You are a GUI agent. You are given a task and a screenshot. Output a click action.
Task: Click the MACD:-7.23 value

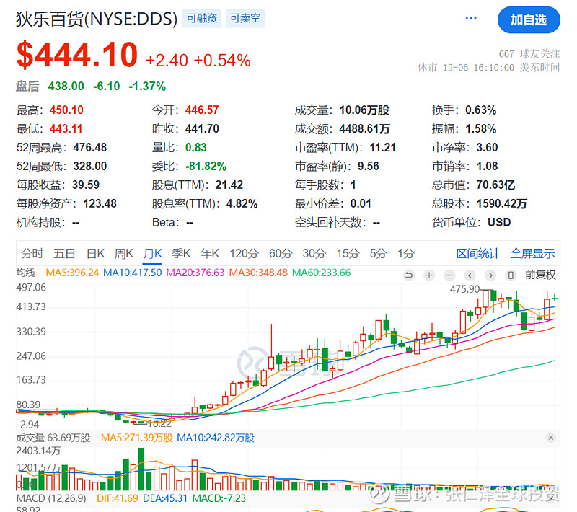coord(219,498)
